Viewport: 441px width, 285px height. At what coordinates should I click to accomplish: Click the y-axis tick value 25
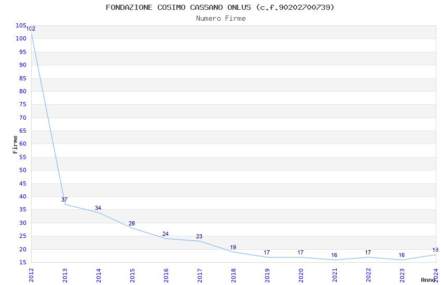23,236
